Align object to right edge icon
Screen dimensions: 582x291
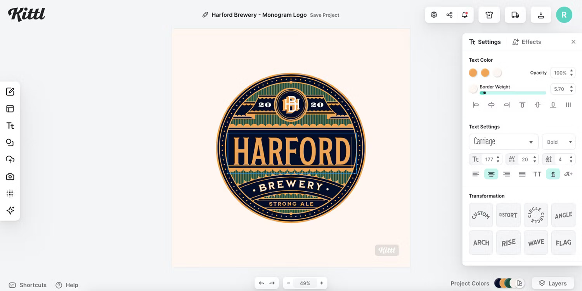coord(507,105)
